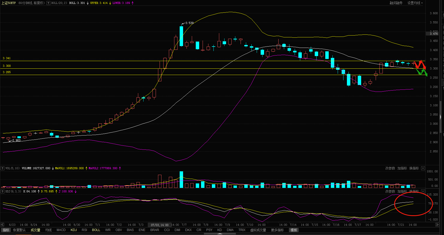Close the KDJ indicator panel

pos(423,192)
